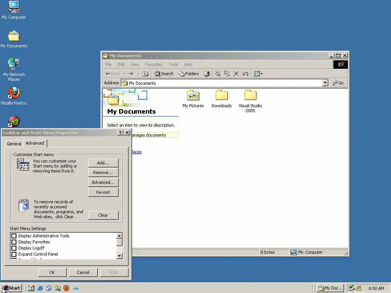Viewport: 391px width, 293px height.
Task: Click the partially hidden Places link
Action: [137, 152]
